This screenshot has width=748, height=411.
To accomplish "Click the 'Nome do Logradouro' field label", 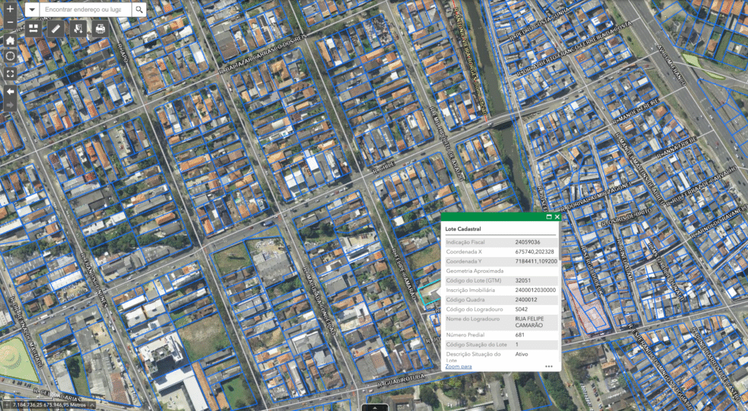I will (x=473, y=319).
